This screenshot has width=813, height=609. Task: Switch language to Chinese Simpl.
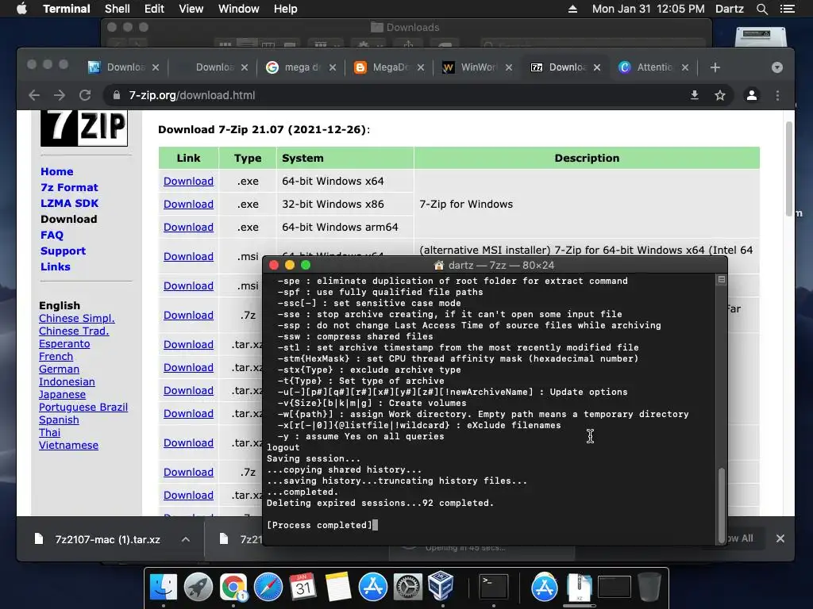pos(77,319)
